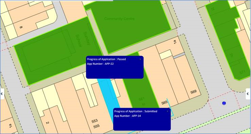Click the blue dot marker on the road

pyautogui.click(x=224, y=103)
